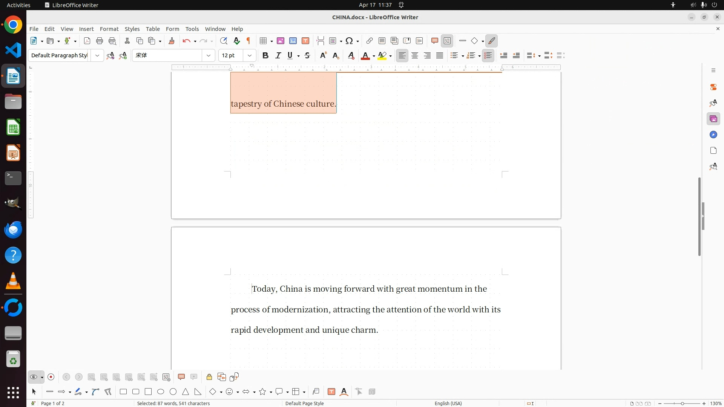The image size is (724, 407).
Task: Open the Table menu
Action: 153,29
